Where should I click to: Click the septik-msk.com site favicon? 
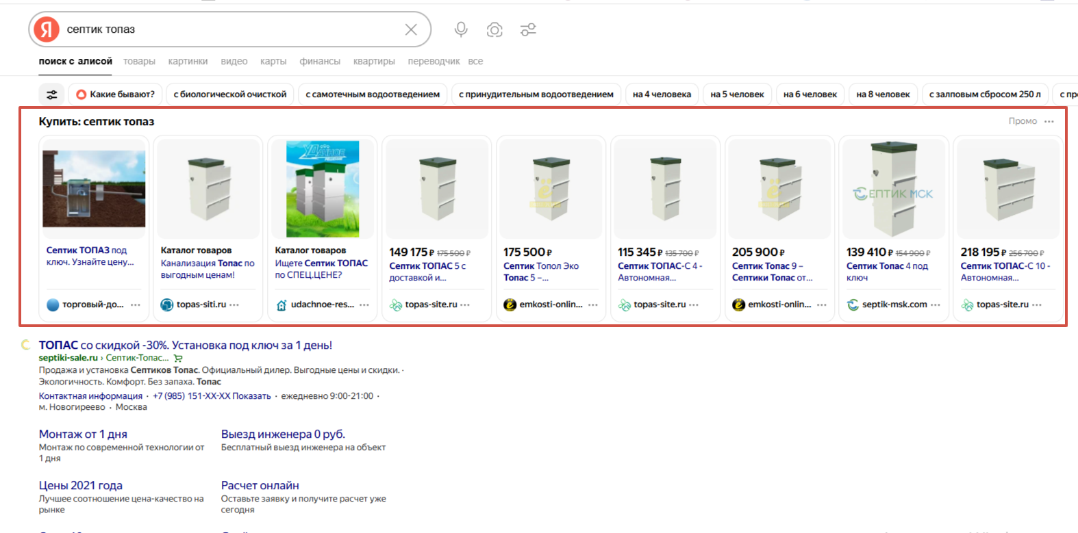853,304
